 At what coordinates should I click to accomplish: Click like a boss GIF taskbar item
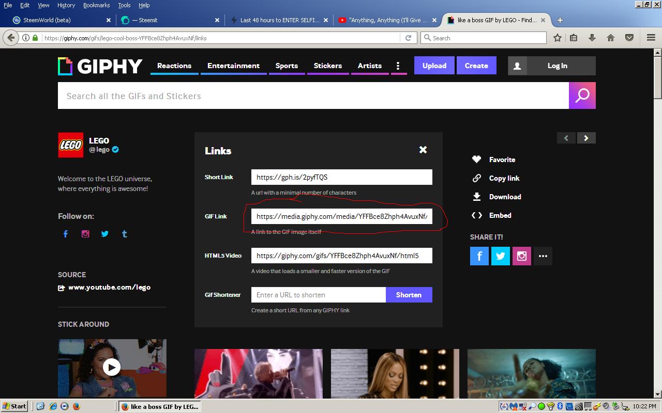tap(160, 406)
